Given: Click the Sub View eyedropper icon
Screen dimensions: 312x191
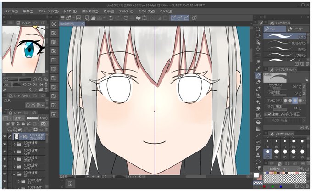Looking at the screenshot, I should pos(5,90).
